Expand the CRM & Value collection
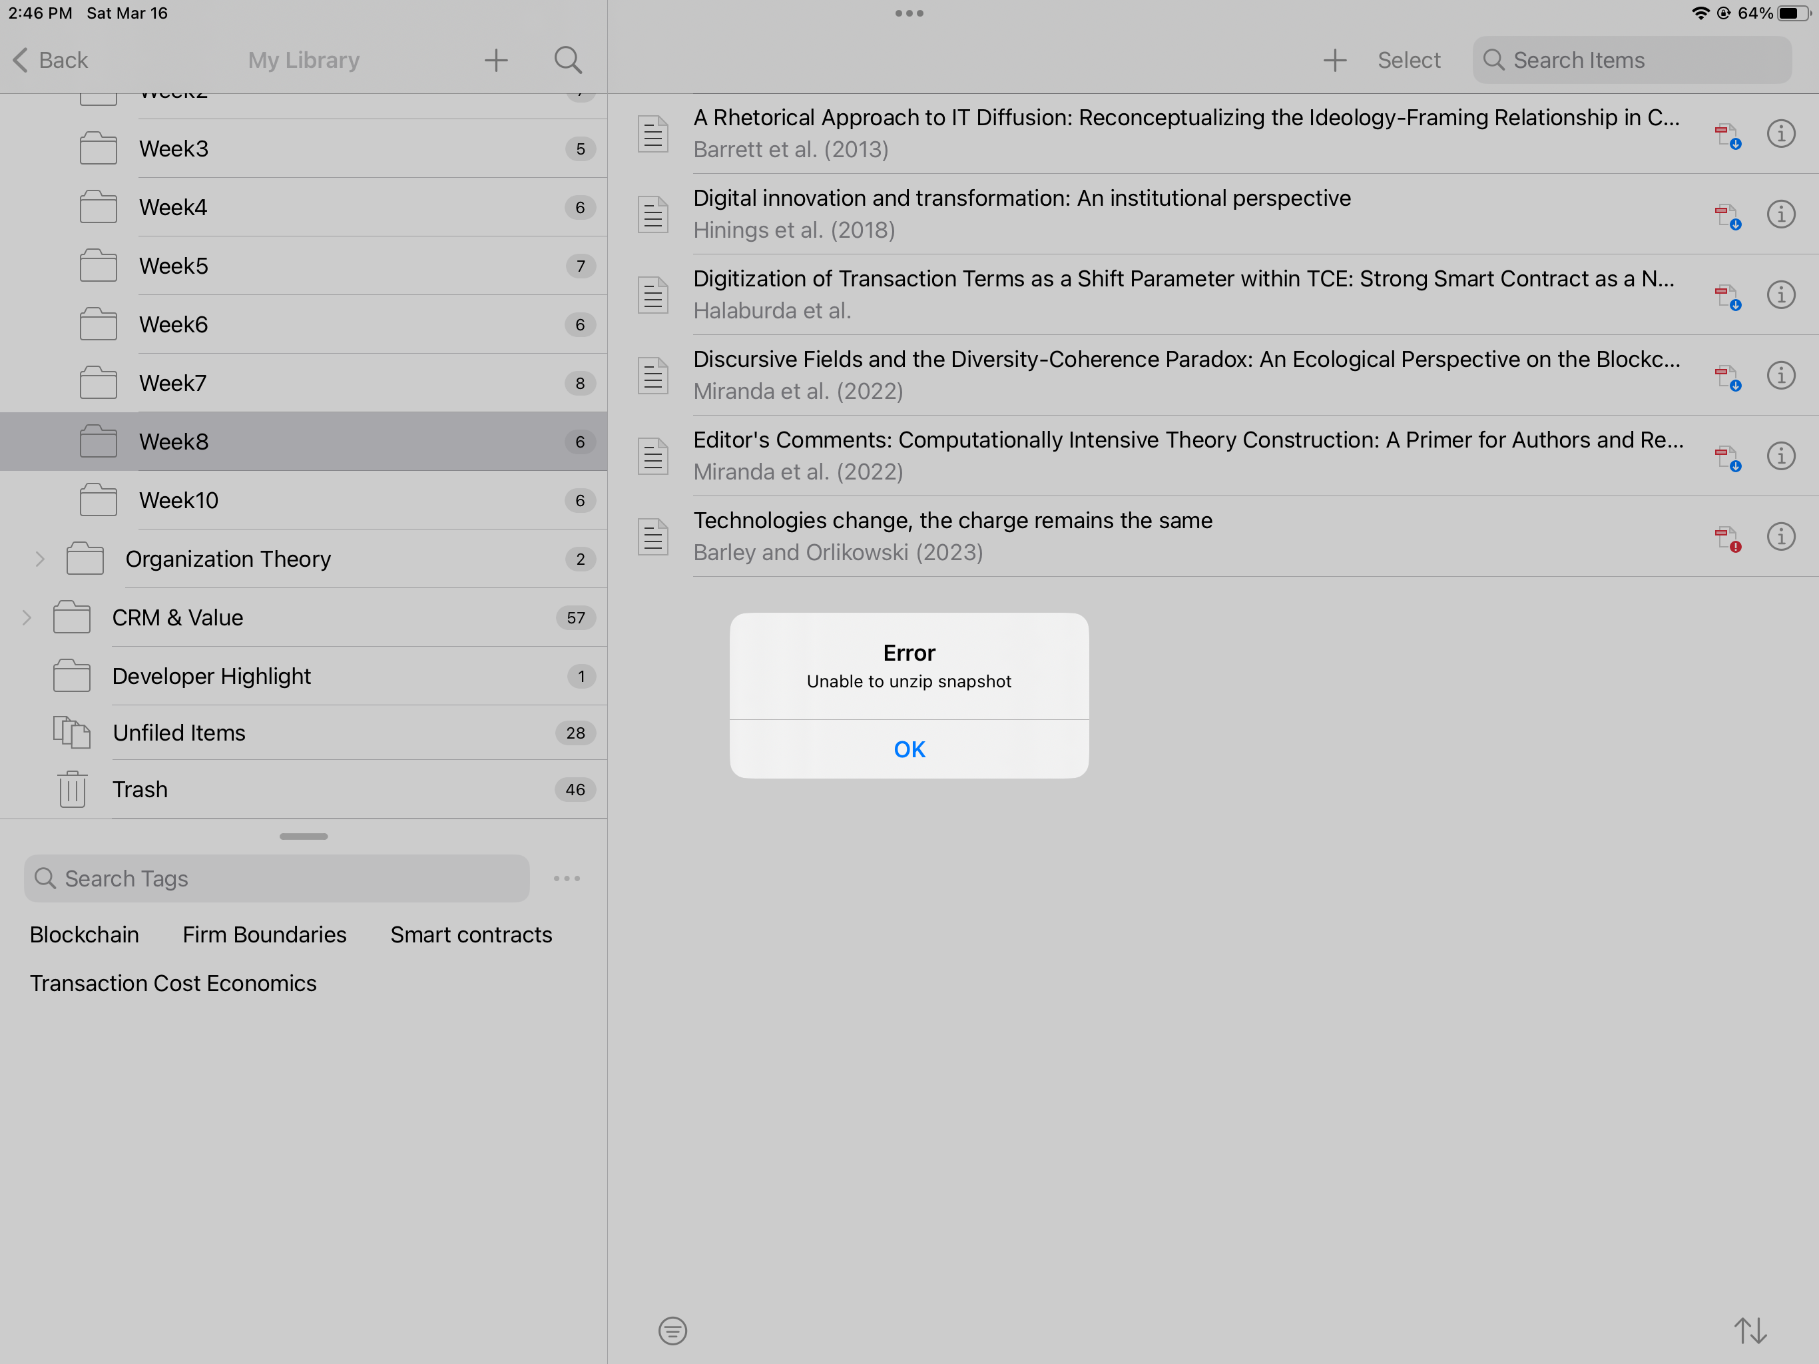 point(27,618)
